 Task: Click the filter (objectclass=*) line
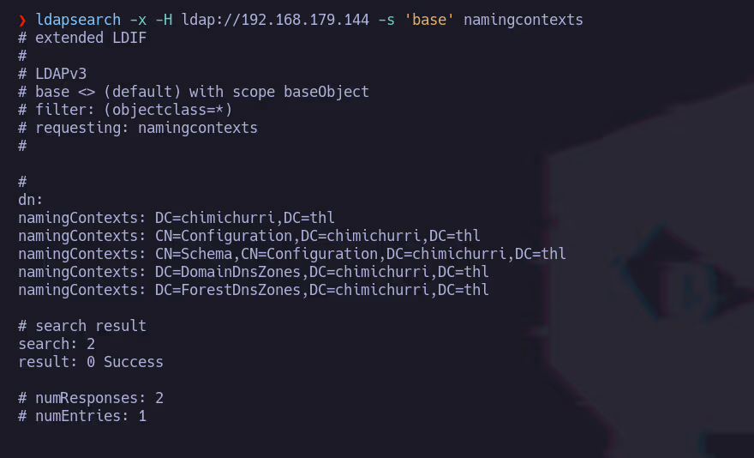[x=125, y=110]
